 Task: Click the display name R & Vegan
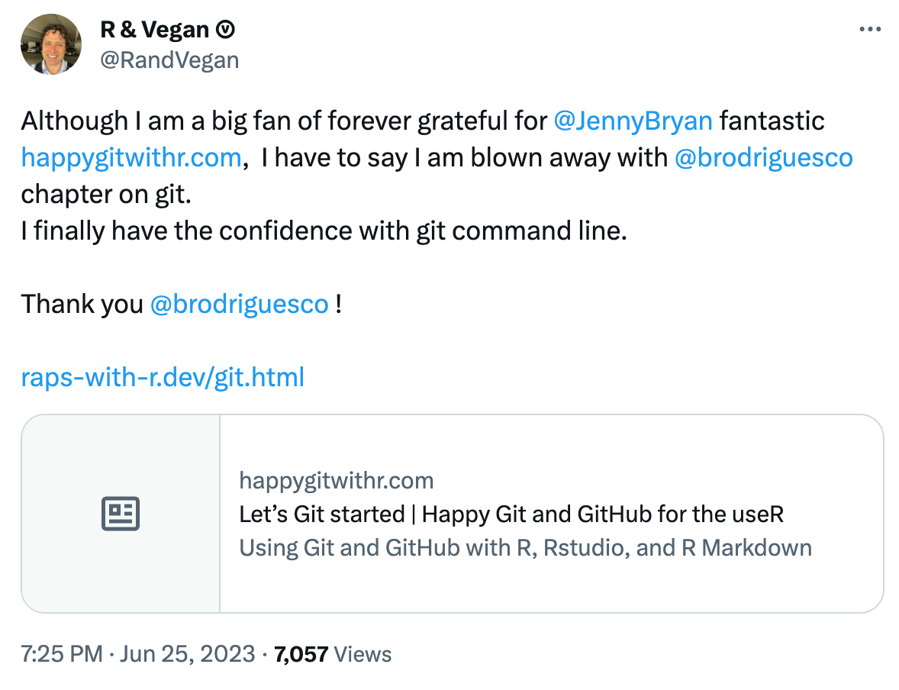pyautogui.click(x=155, y=30)
